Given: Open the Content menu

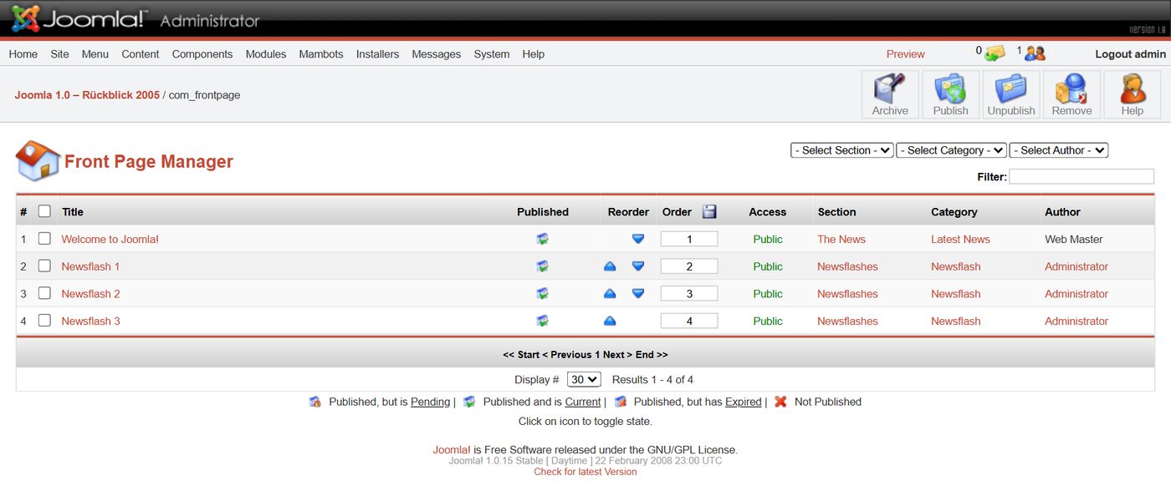Looking at the screenshot, I should click(141, 54).
